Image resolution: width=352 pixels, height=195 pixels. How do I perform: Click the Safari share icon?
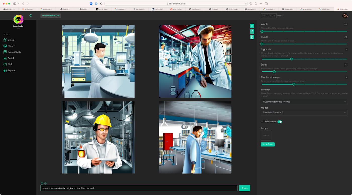tap(256, 4)
